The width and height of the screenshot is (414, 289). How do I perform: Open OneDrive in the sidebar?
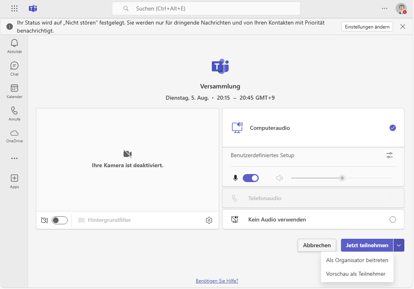point(14,136)
